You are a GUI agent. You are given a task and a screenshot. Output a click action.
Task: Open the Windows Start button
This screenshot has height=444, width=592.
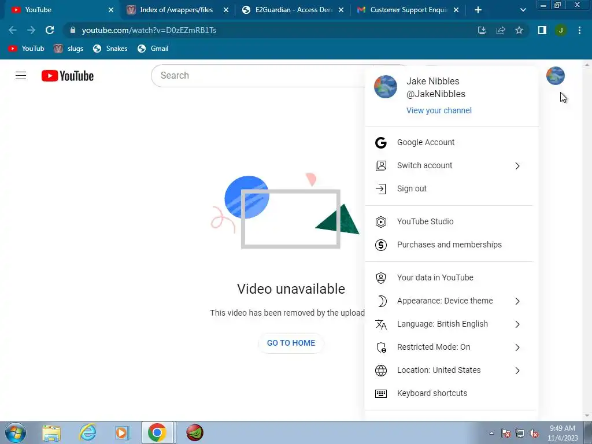click(x=16, y=432)
